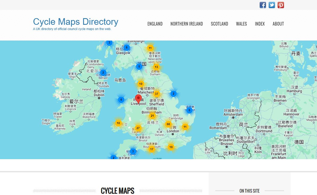Go to the Scotland menu item
317x195 pixels.
click(220, 24)
